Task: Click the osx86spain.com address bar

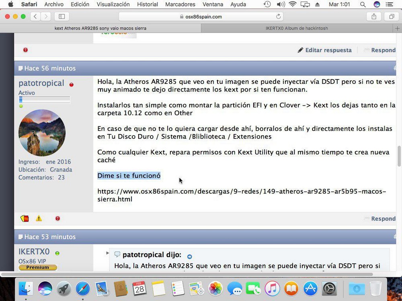Action: pyautogui.click(x=201, y=16)
